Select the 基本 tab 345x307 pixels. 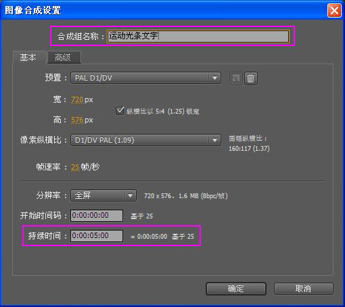(29, 57)
